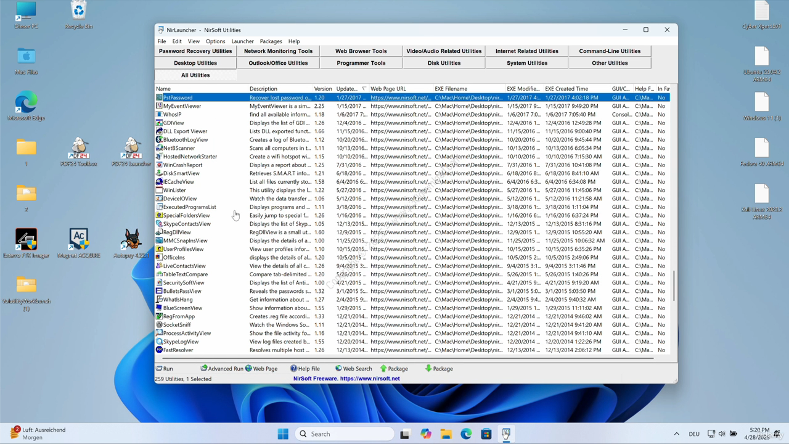Select the BluetoothLogView row icon
This screenshot has height=444, width=789.
click(159, 139)
